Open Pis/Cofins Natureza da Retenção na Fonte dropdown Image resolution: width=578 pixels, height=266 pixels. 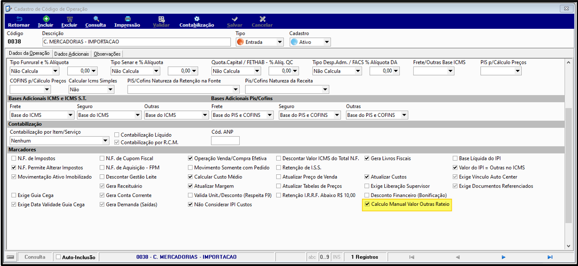click(236, 89)
